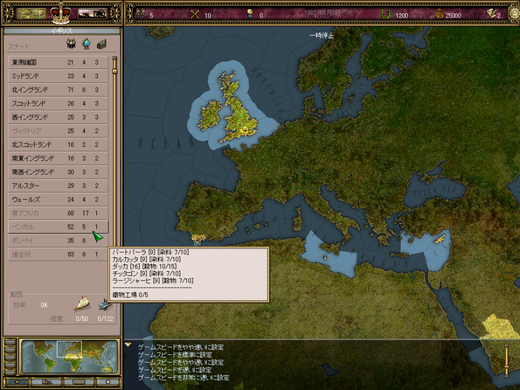Select the 西イングランド state row
The height and width of the screenshot is (390, 520).
(x=58, y=117)
